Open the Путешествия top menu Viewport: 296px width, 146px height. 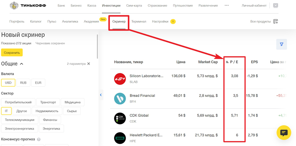(183, 5)
